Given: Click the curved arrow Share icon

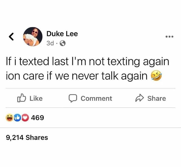Looking at the screenshot, I should pyautogui.click(x=139, y=98).
